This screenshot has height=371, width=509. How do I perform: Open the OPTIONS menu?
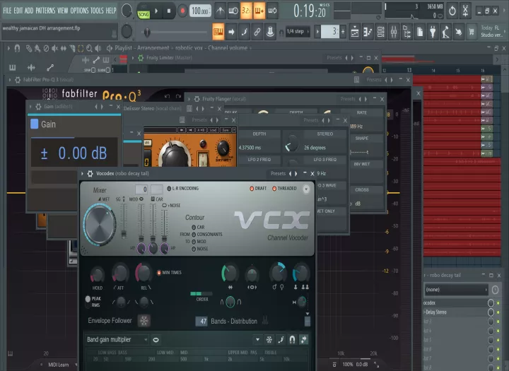[x=79, y=11]
